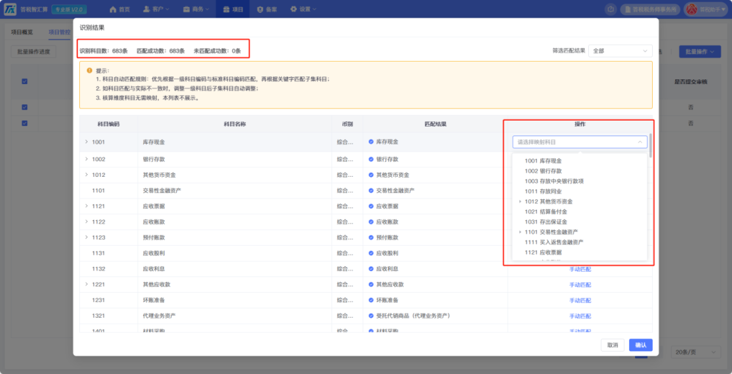The image size is (732, 374).
Task: Click the gear icon beside 设置
Action: 293,9
